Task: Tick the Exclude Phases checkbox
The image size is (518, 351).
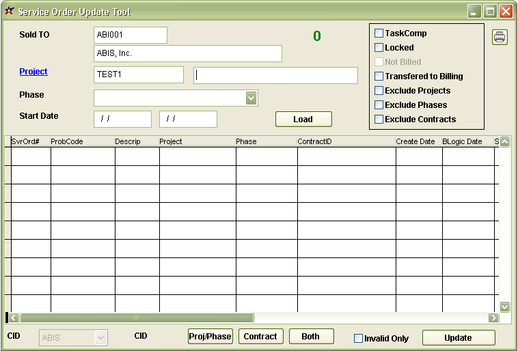Action: pyautogui.click(x=379, y=105)
